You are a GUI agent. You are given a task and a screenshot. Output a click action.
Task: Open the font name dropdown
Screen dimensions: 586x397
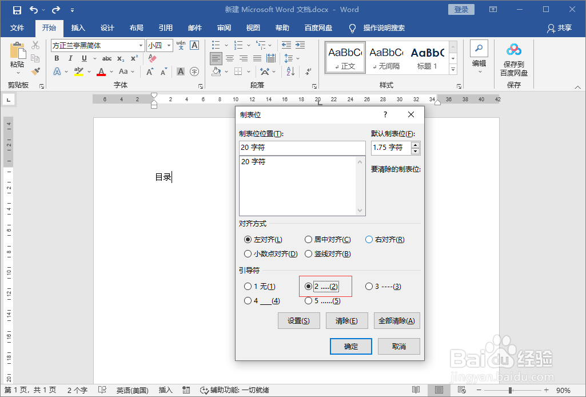pos(141,45)
